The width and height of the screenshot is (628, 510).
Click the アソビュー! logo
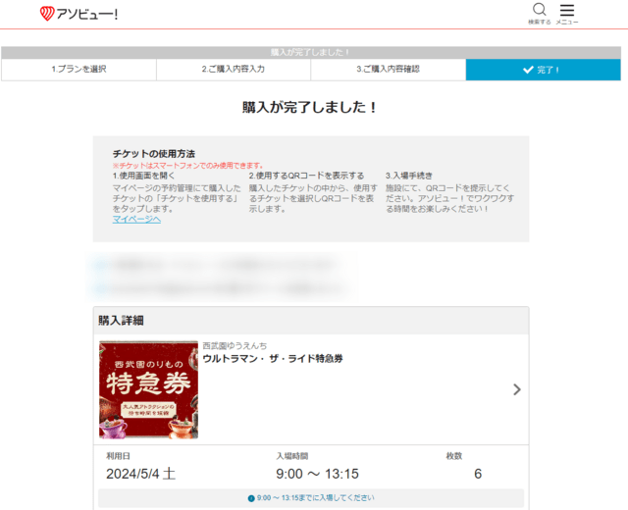[78, 14]
